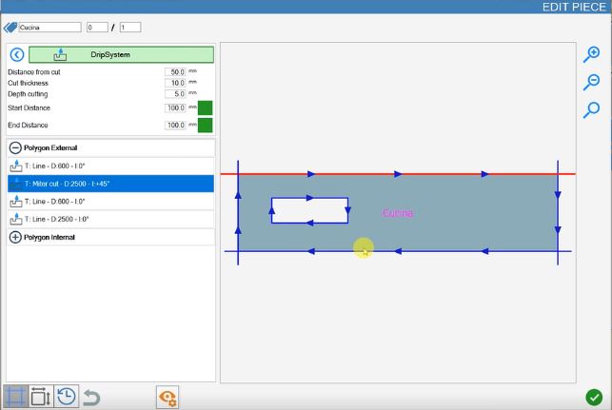The height and width of the screenshot is (410, 612).
Task: Toggle the green End Distance square
Action: click(x=206, y=126)
